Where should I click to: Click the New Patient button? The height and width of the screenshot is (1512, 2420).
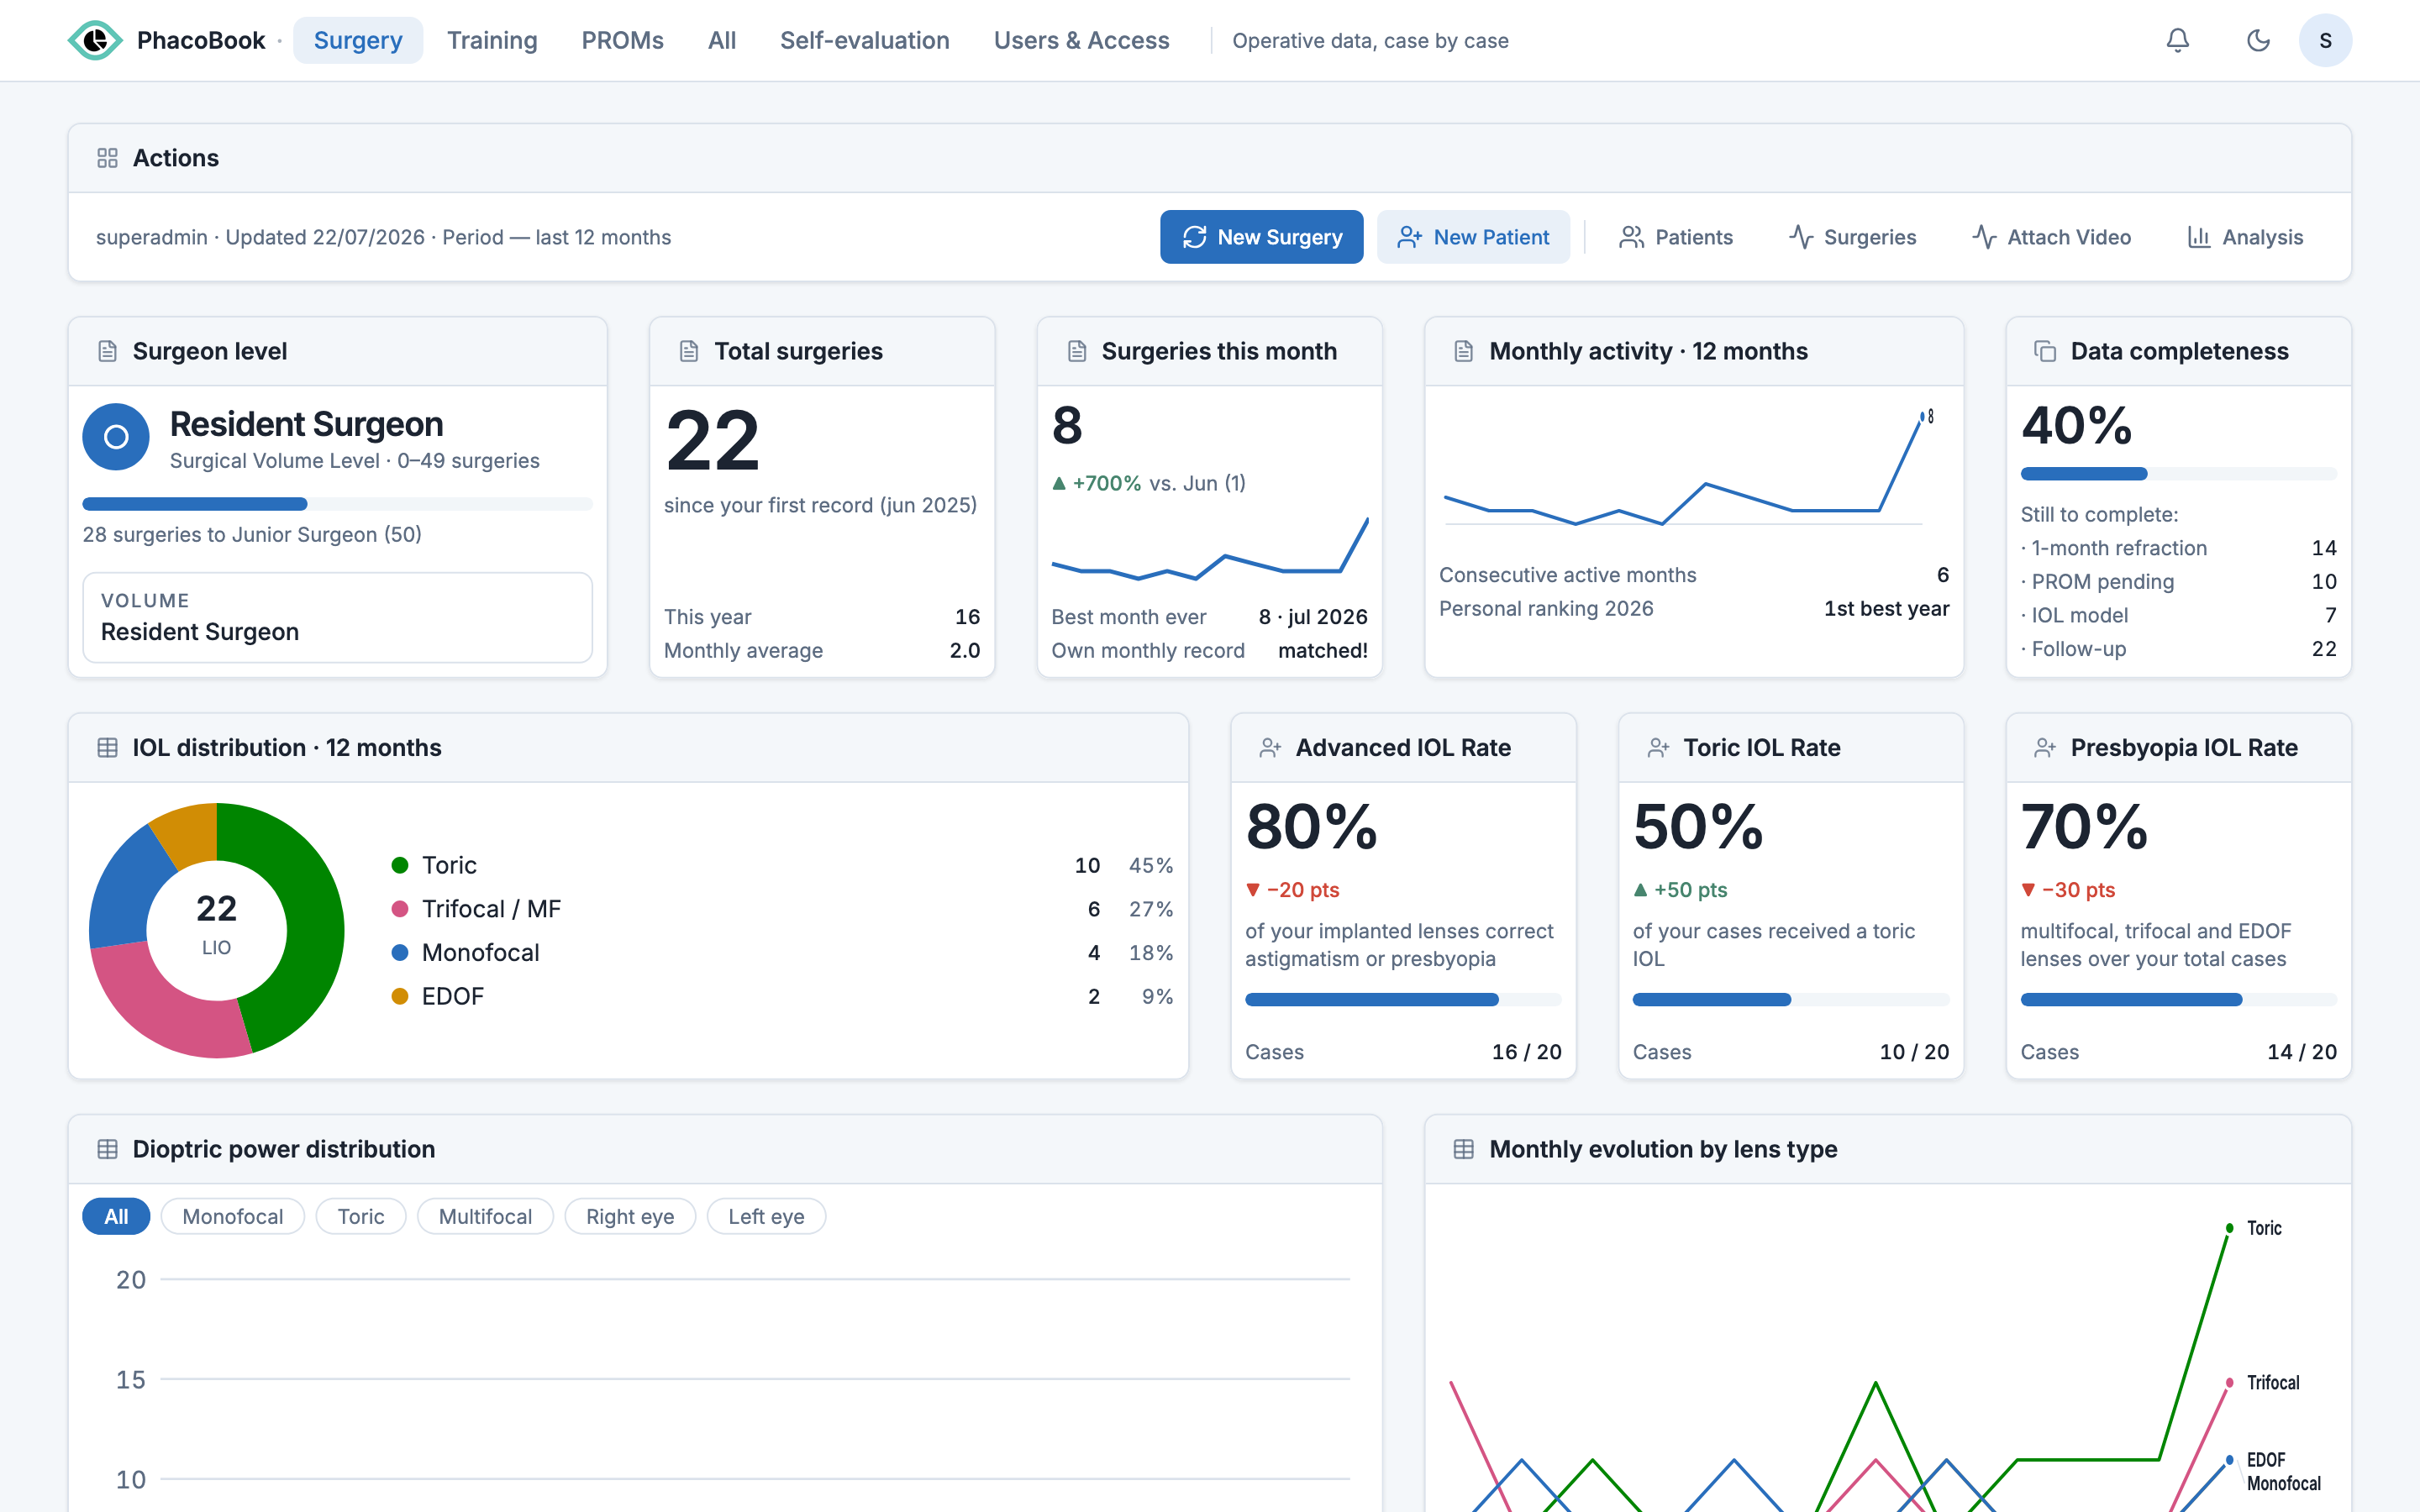(x=1473, y=237)
